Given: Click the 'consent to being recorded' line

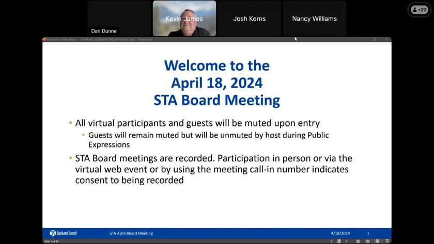Looking at the screenshot, I should tap(129, 180).
